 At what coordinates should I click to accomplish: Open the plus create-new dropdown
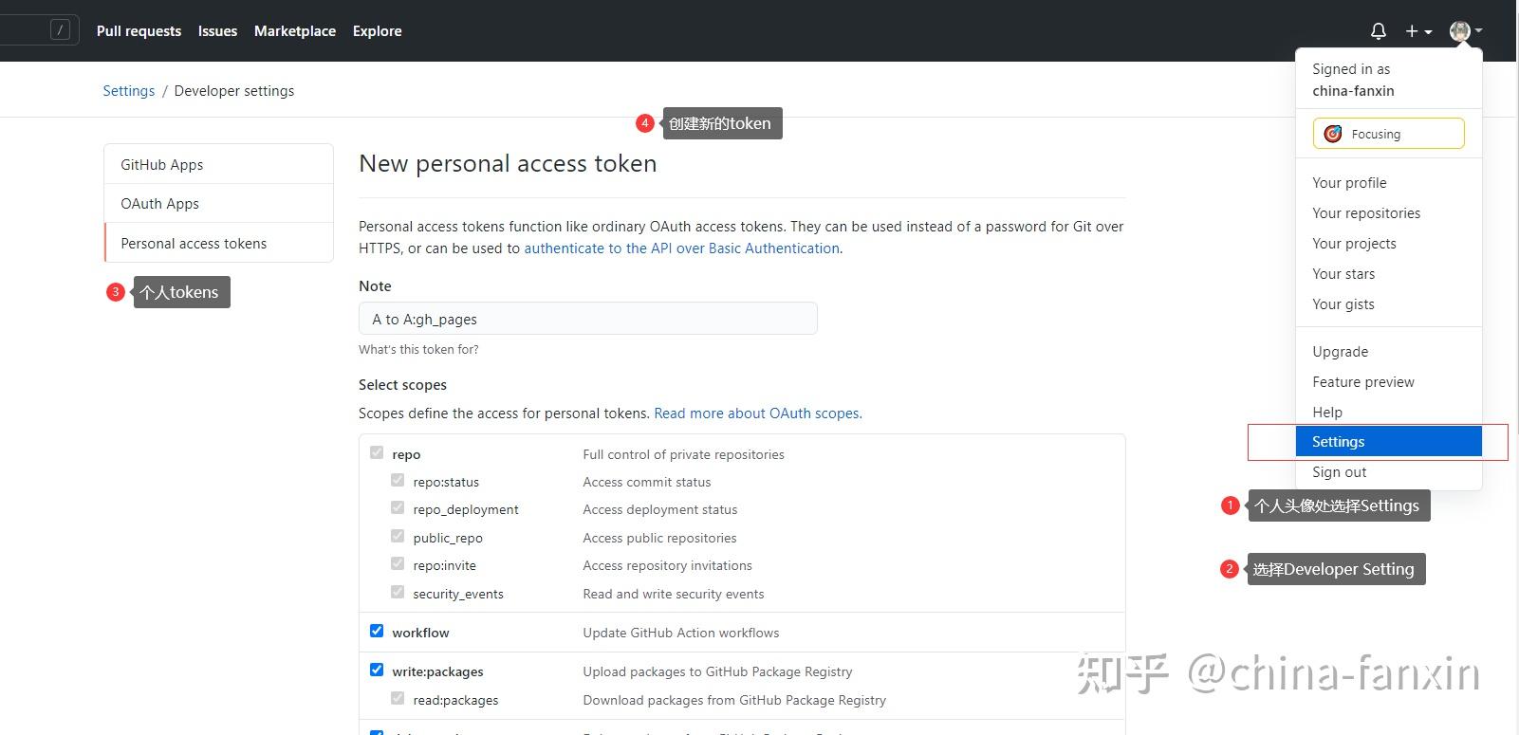pos(1418,31)
